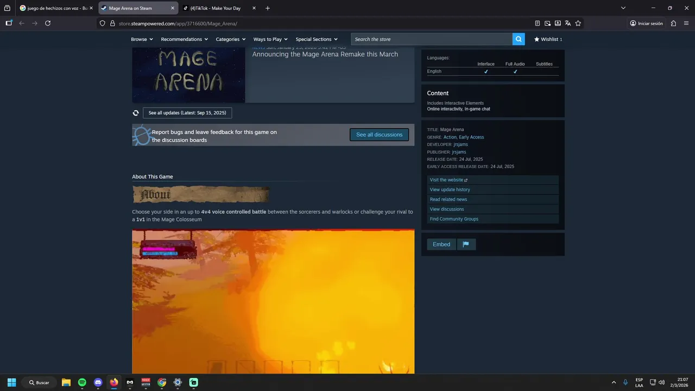695x391 pixels.
Task: Open the translate page icon
Action: [567, 23]
